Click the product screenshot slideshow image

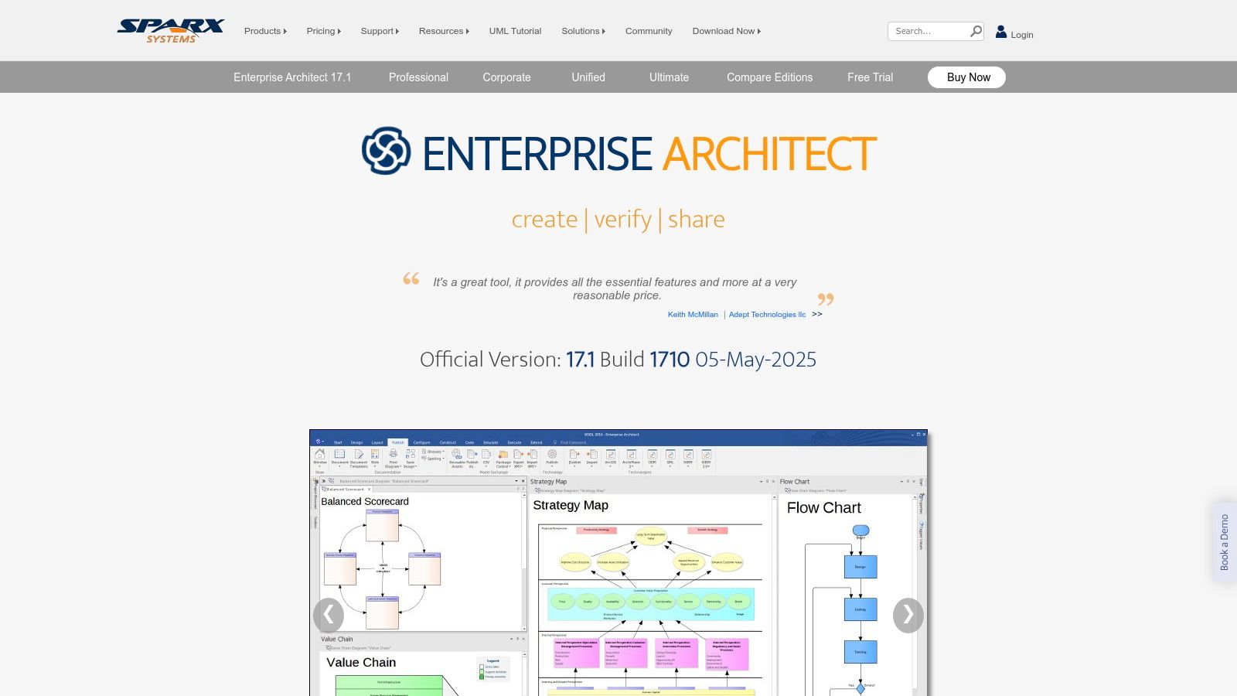coord(618,563)
